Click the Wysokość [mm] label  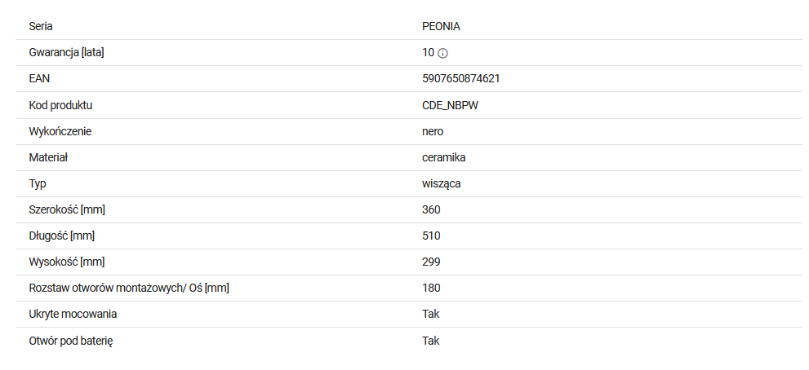tap(67, 262)
